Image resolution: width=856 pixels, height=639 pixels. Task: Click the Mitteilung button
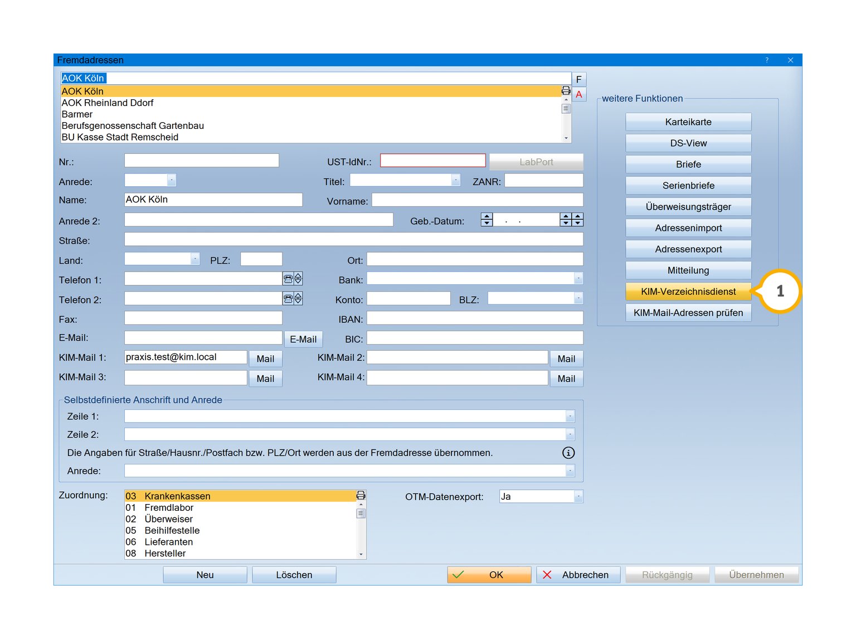[688, 270]
